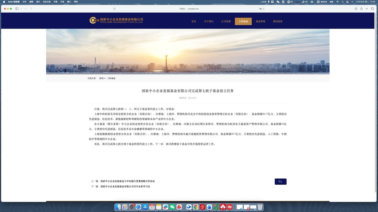
Task: Show the tab overview icon
Action: coord(372,9)
